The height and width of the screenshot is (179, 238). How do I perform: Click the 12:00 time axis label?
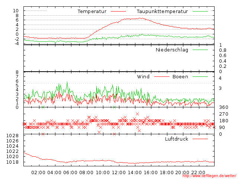[119, 173]
